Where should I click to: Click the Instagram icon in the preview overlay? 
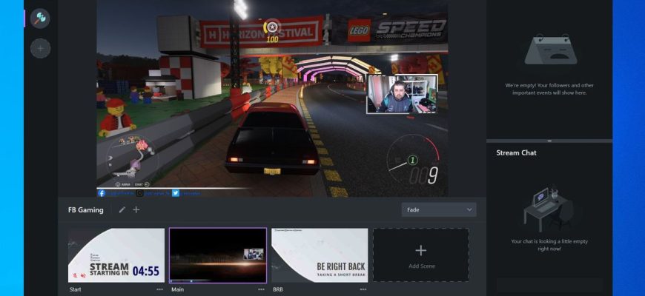140,193
